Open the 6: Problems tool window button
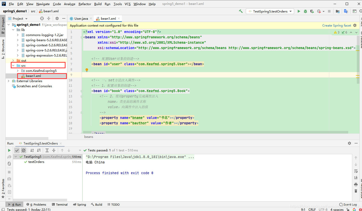 (36, 205)
